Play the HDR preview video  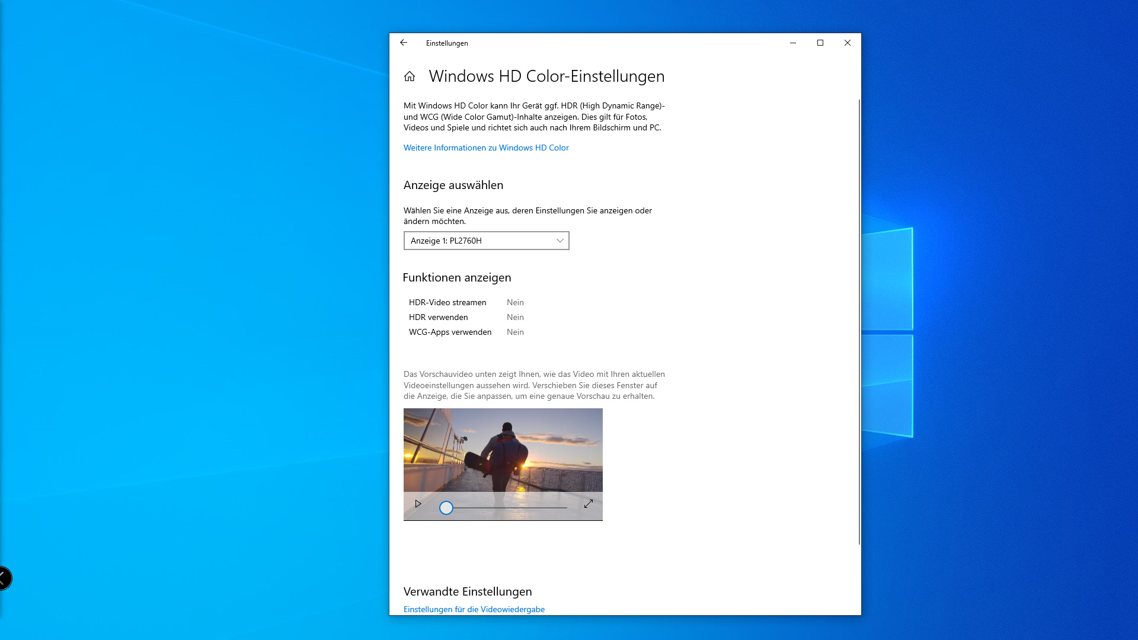tap(418, 504)
